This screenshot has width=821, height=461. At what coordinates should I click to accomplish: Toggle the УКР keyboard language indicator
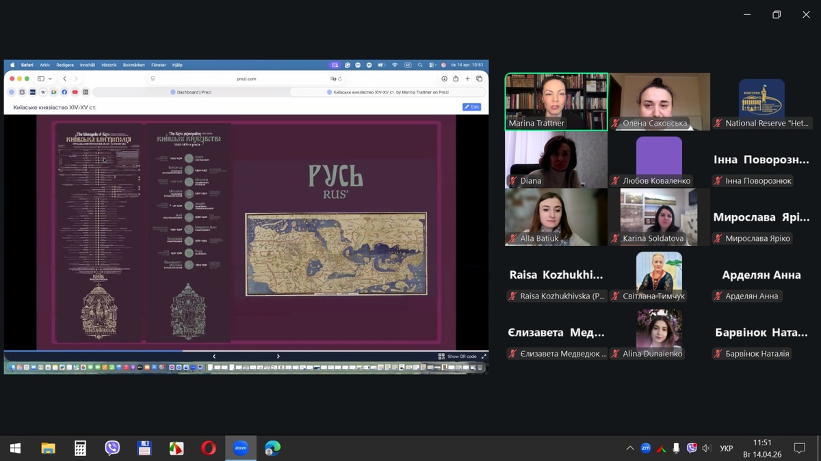(726, 449)
